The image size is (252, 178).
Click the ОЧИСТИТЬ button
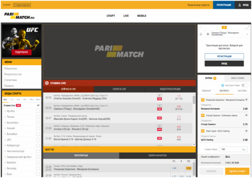[211, 171]
